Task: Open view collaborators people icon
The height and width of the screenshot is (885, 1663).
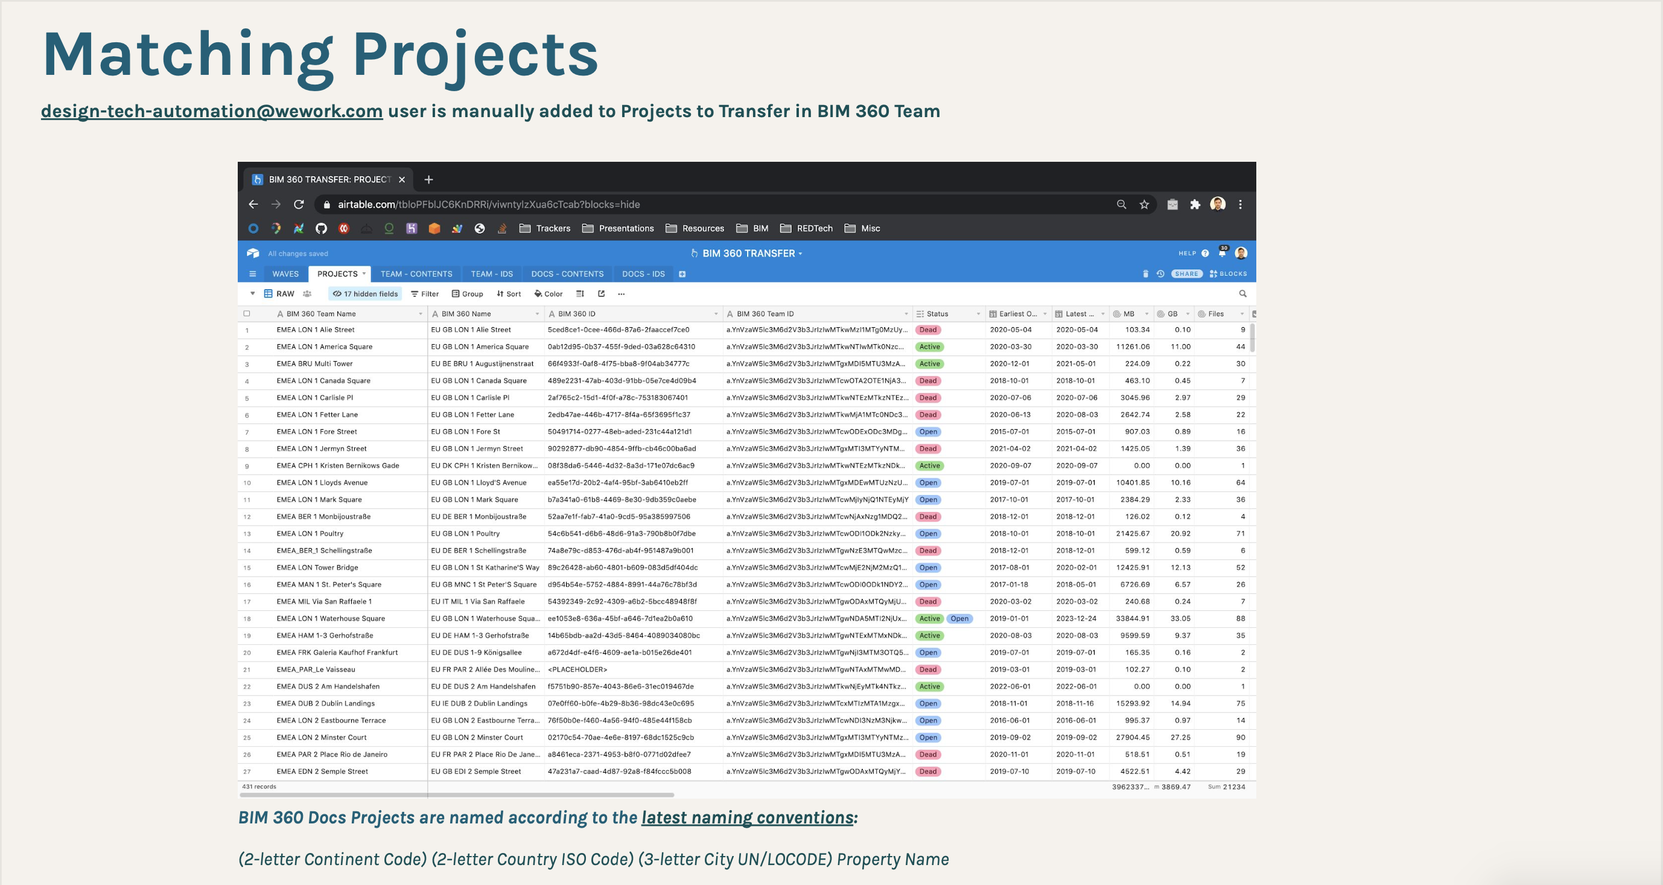Action: click(307, 294)
